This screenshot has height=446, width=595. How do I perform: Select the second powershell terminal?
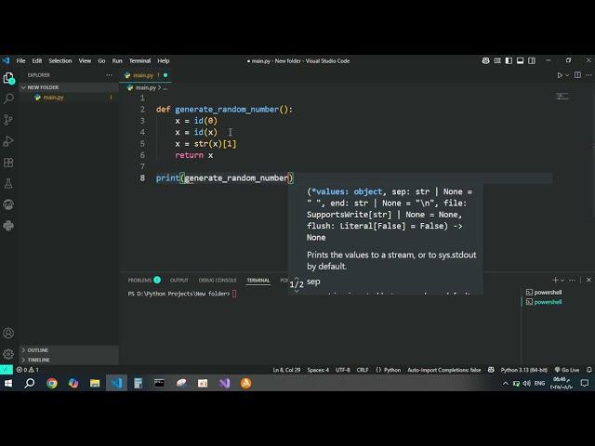coord(544,302)
